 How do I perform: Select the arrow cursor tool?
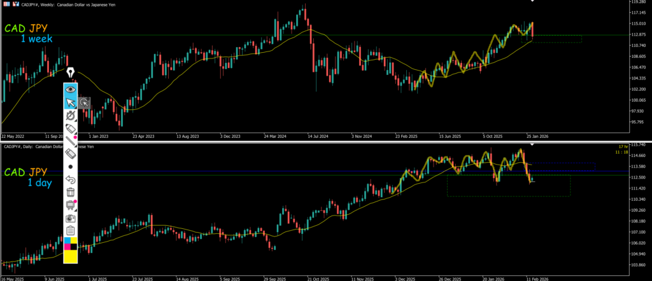tap(71, 102)
